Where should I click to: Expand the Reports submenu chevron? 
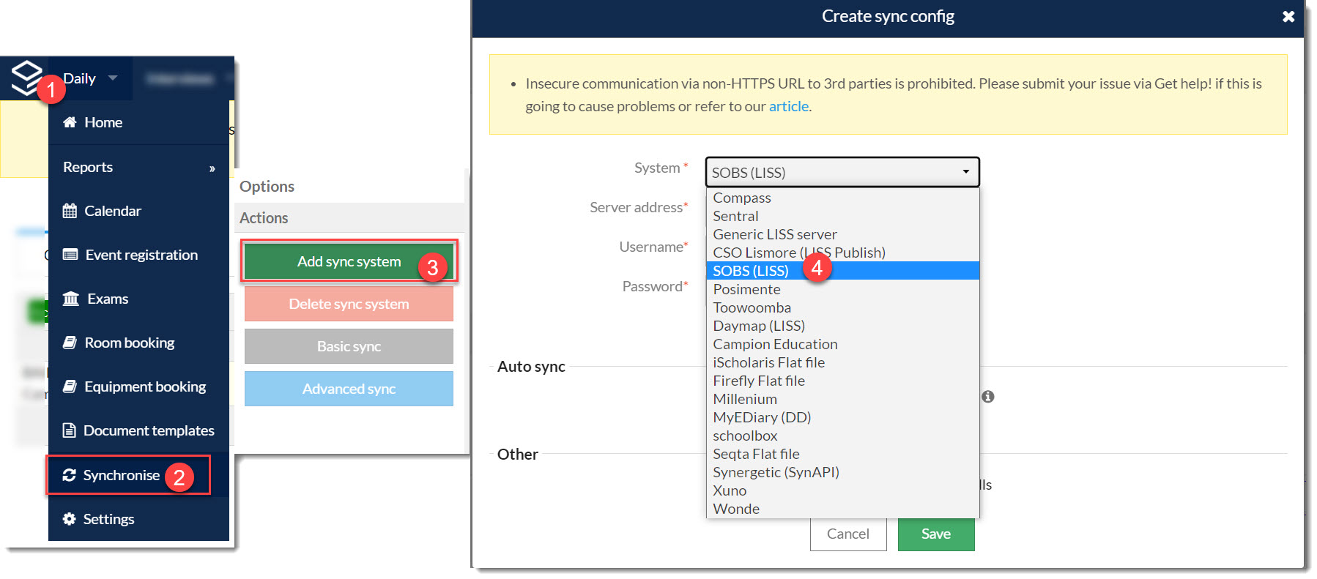212,168
